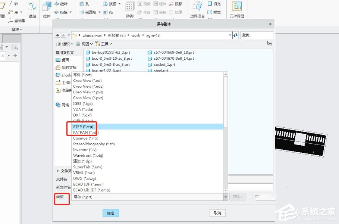Select the 阵列 (Pattern) tool
339x224 pixels.
(130, 10)
